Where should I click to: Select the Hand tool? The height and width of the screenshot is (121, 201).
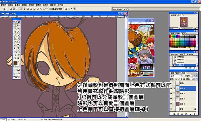15,58
